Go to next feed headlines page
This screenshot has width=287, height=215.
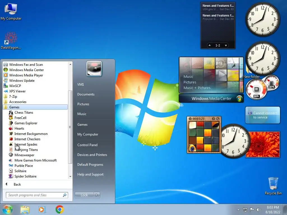click(226, 45)
